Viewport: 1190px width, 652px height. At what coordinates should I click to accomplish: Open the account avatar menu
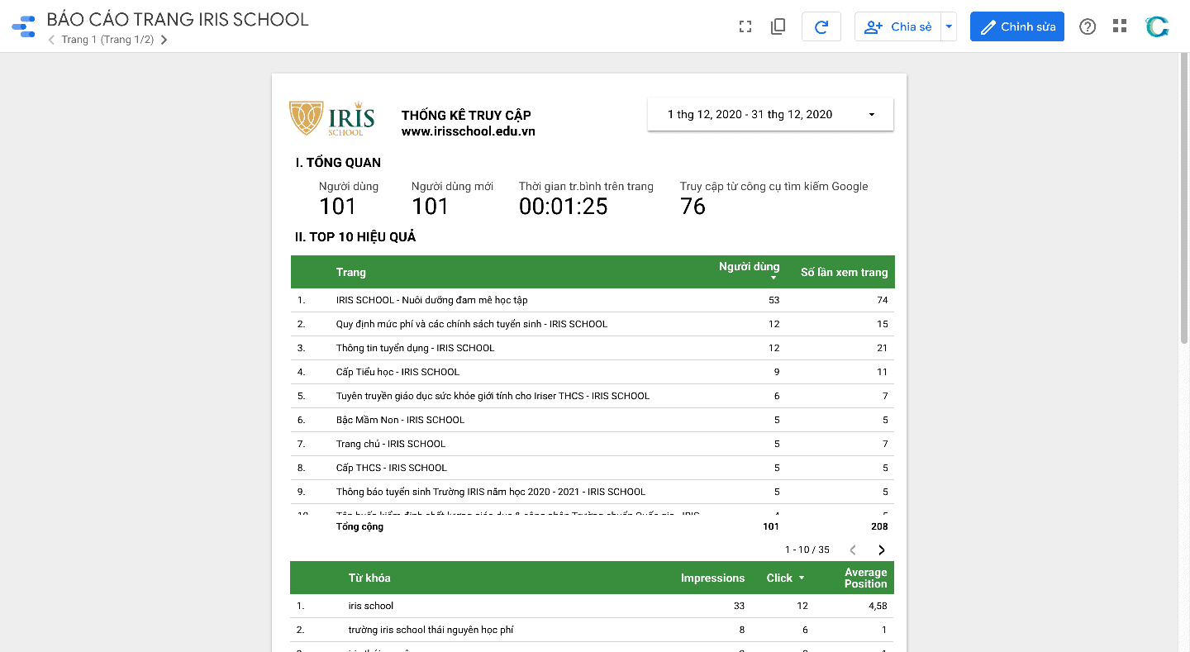tap(1157, 26)
